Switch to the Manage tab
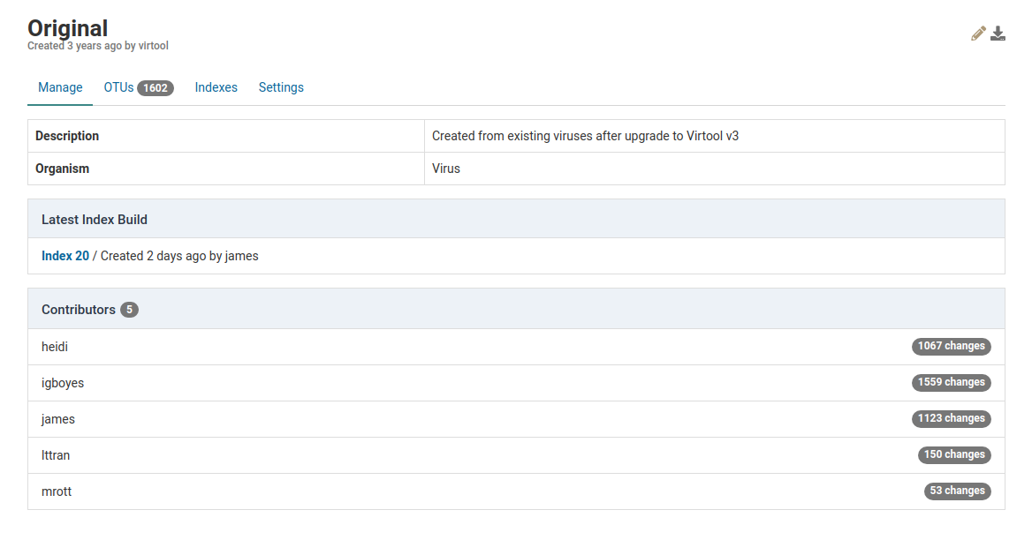Viewport: 1032px width, 555px height. pos(60,87)
